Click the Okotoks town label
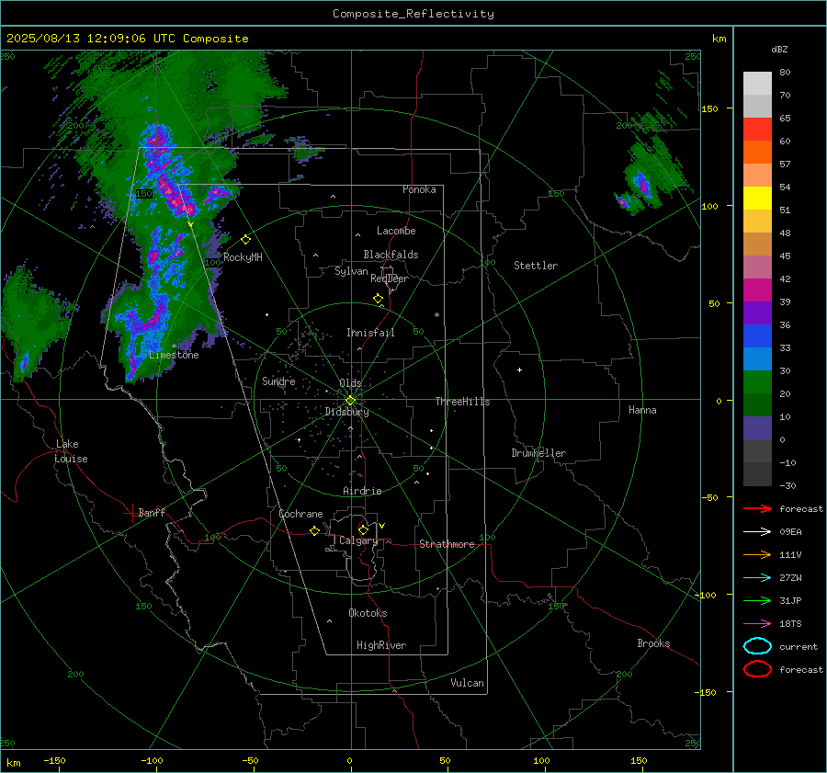The height and width of the screenshot is (773, 827). 368,613
